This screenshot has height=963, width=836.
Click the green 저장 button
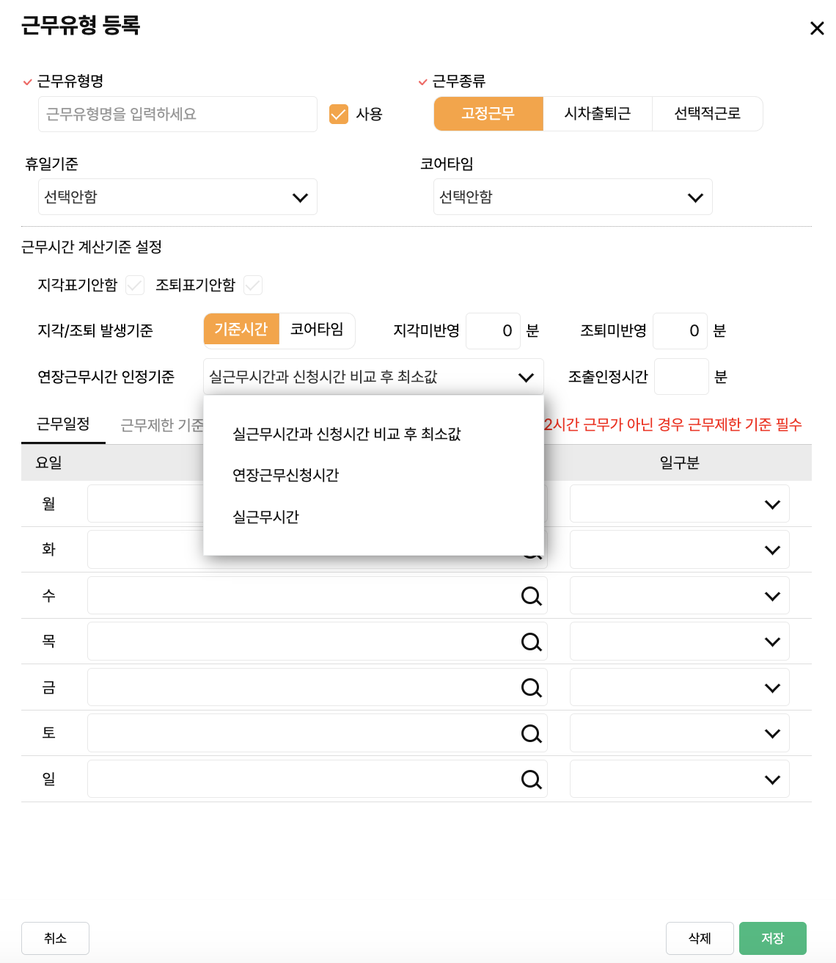click(772, 938)
